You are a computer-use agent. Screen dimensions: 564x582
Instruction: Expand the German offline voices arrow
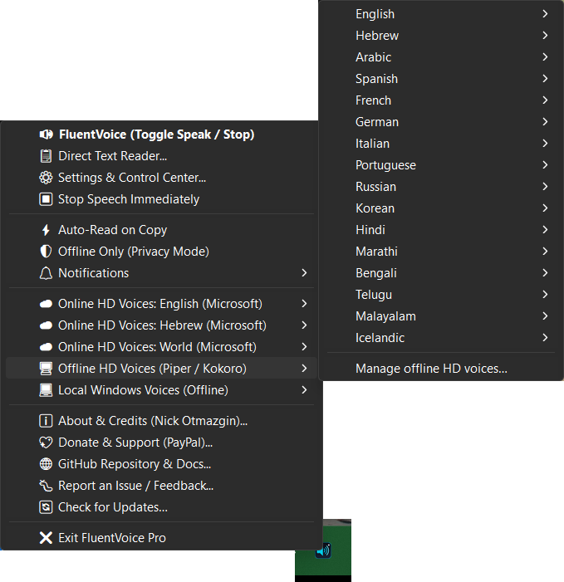point(545,122)
